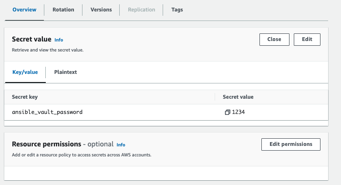Copy the secret value 1234 with the copy icon
The image size is (341, 185).
tap(227, 112)
